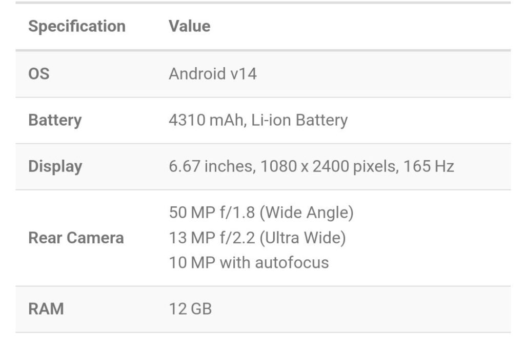525x346 pixels.
Task: Click the 6.67 inches display value
Action: pos(311,166)
